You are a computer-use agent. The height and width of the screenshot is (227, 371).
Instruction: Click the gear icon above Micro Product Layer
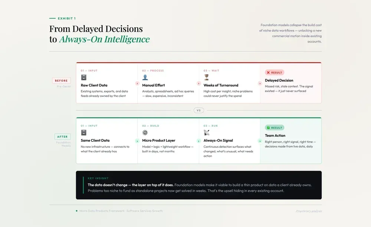[145, 132]
